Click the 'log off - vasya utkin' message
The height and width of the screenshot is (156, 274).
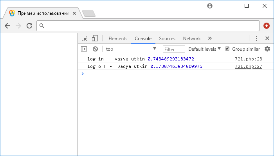(x=117, y=66)
